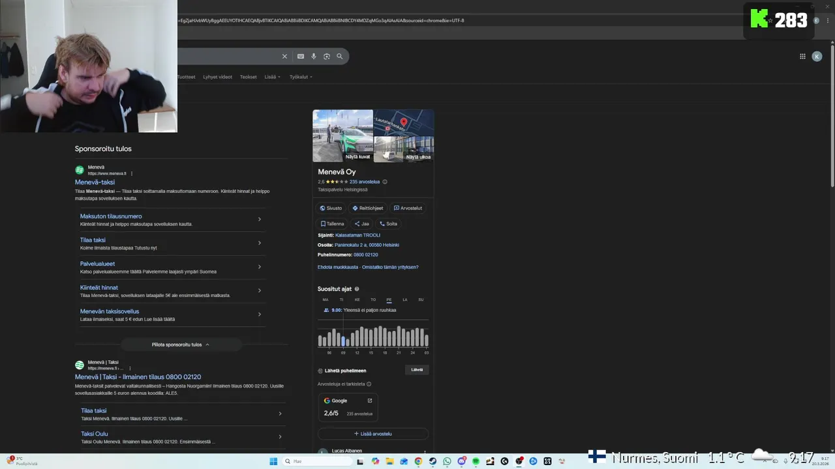Select LA day in popular times
The image size is (835, 469).
404,300
